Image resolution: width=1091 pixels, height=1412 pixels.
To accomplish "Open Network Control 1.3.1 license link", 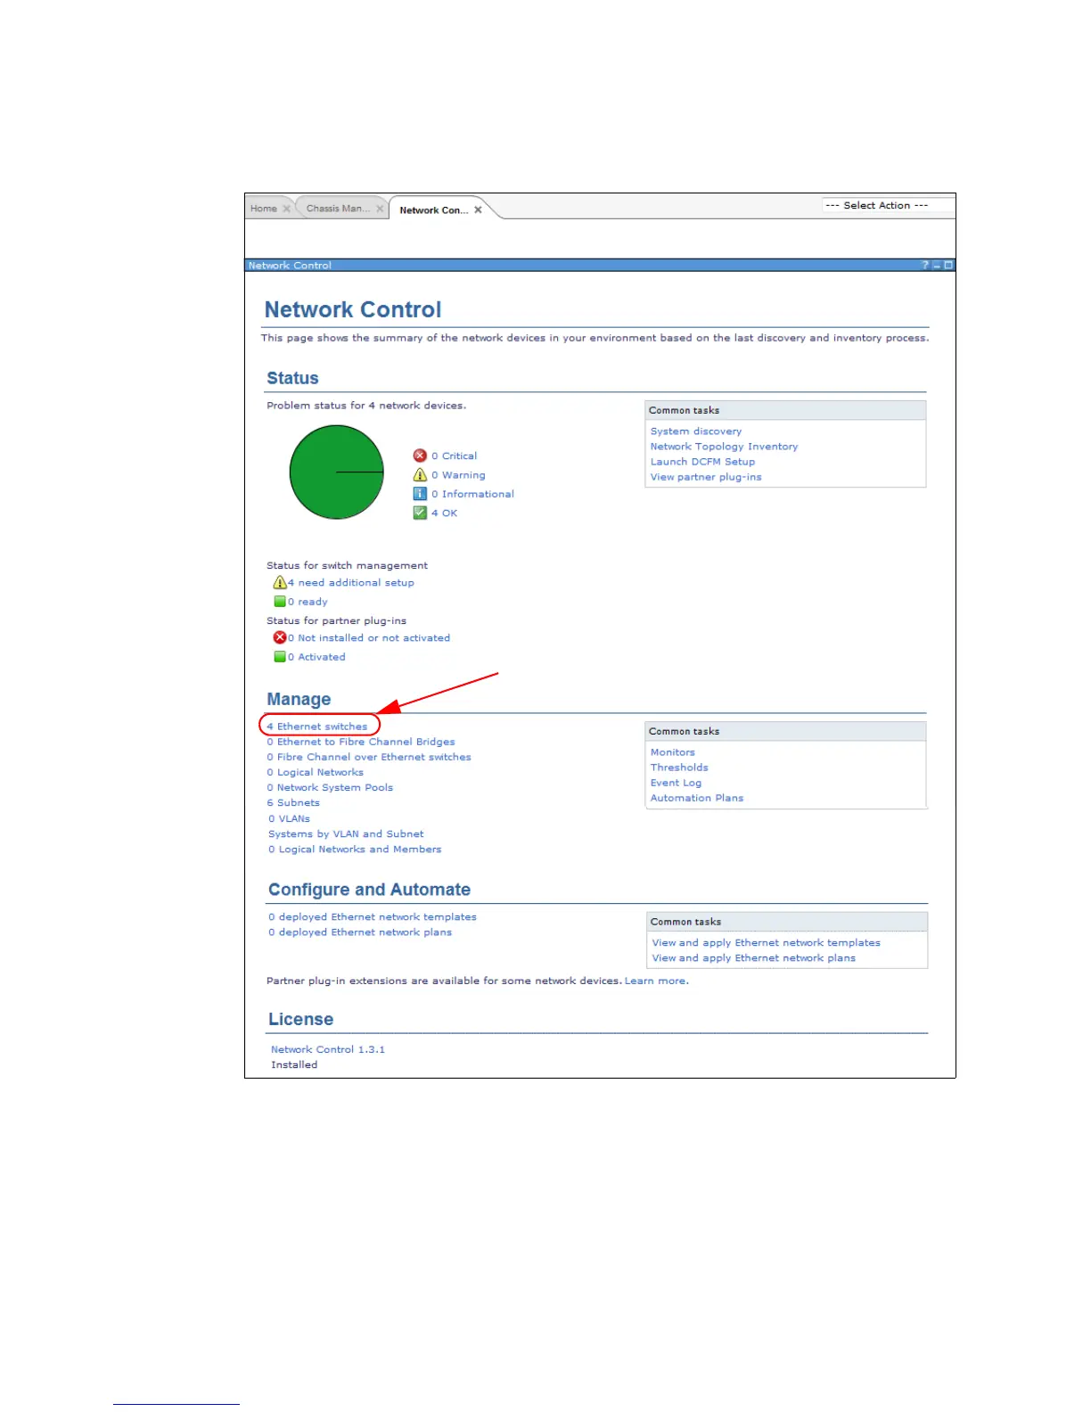I will [x=328, y=1050].
